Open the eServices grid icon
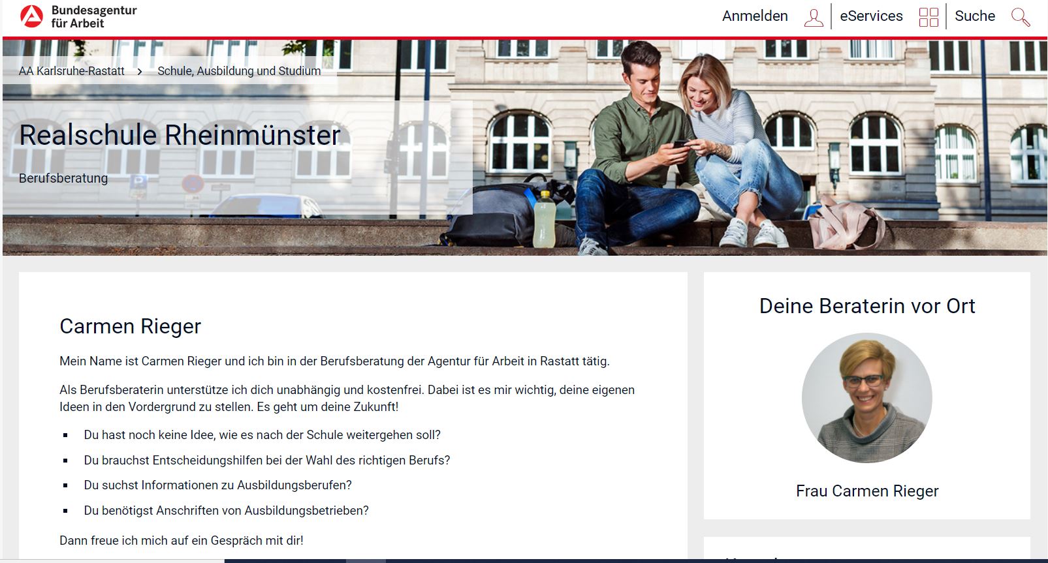This screenshot has height=563, width=1048. tap(928, 17)
